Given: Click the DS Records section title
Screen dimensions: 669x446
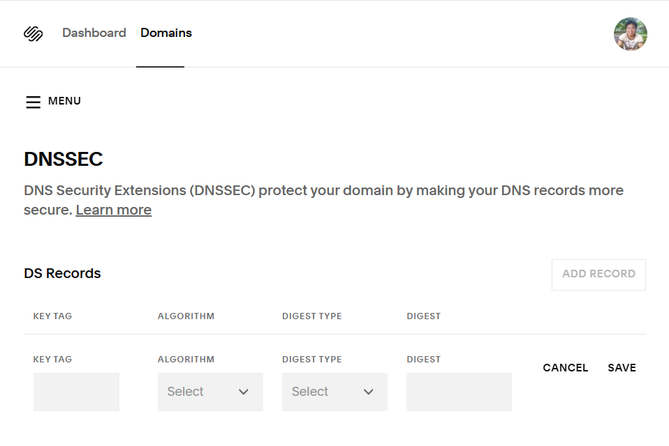Looking at the screenshot, I should point(62,274).
